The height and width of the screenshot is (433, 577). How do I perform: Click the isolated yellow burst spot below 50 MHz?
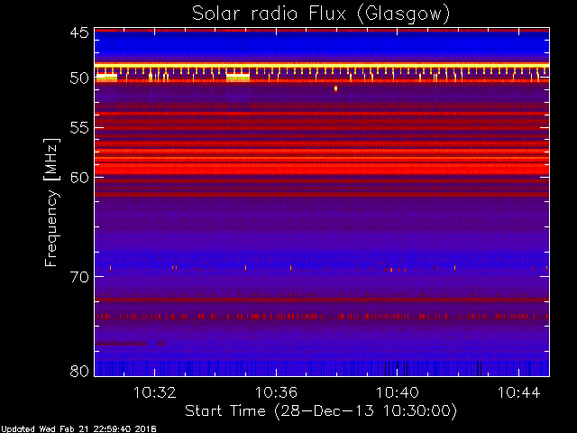pos(335,88)
